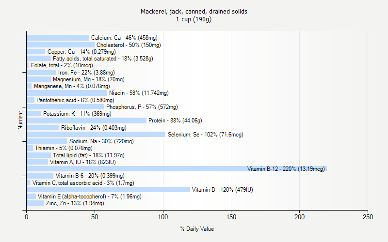Click the 'Thiamin - 5% (0.076mg)' label

64,148
